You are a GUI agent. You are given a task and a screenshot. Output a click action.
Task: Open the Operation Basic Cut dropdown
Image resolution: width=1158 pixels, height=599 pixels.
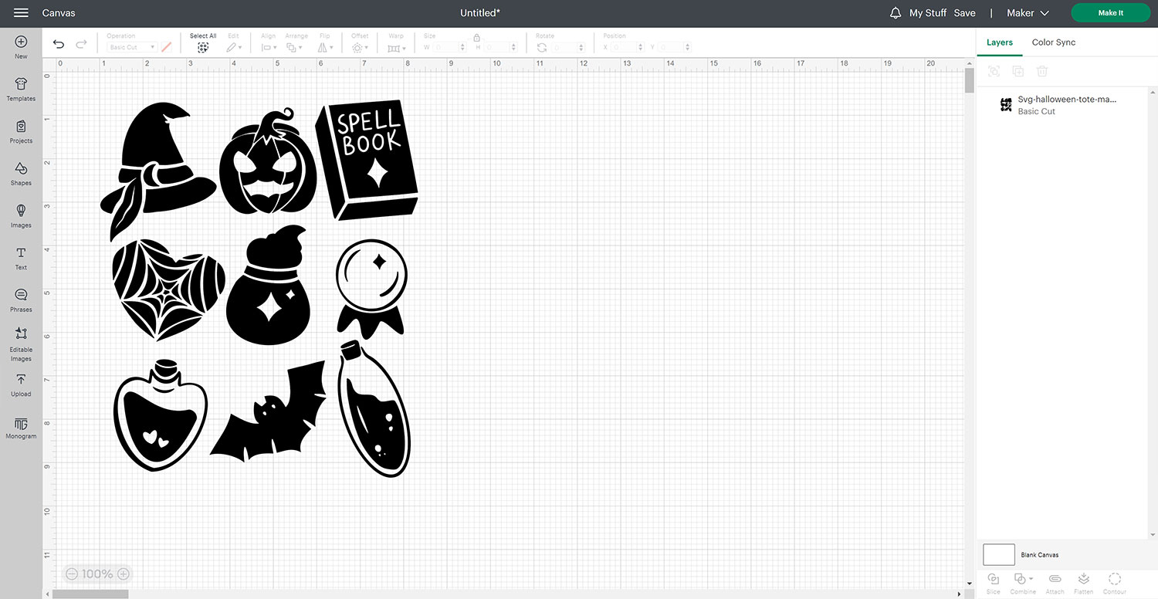pyautogui.click(x=132, y=48)
